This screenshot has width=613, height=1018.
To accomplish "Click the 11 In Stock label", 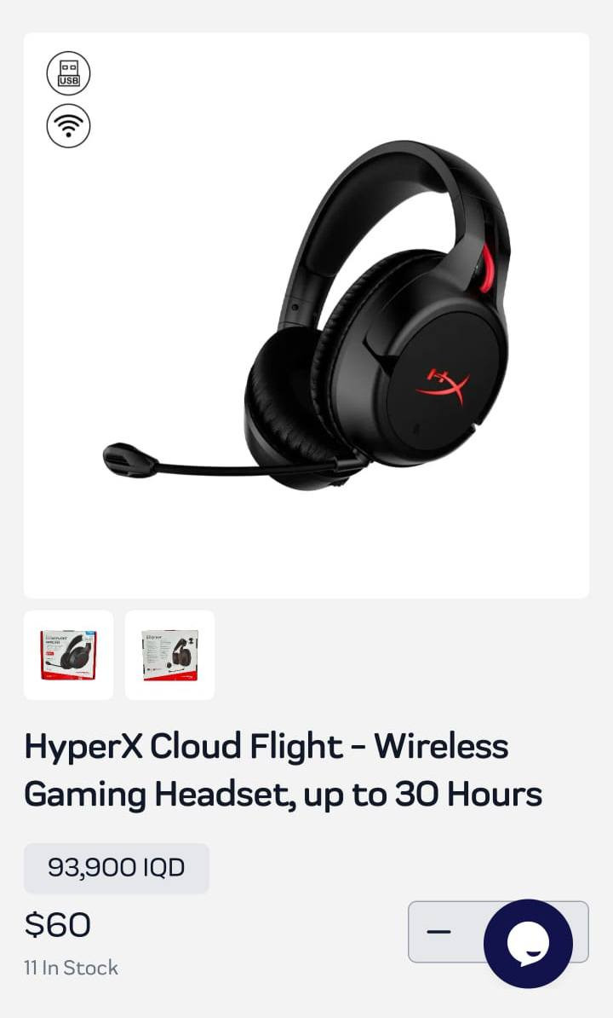I will pos(72,968).
